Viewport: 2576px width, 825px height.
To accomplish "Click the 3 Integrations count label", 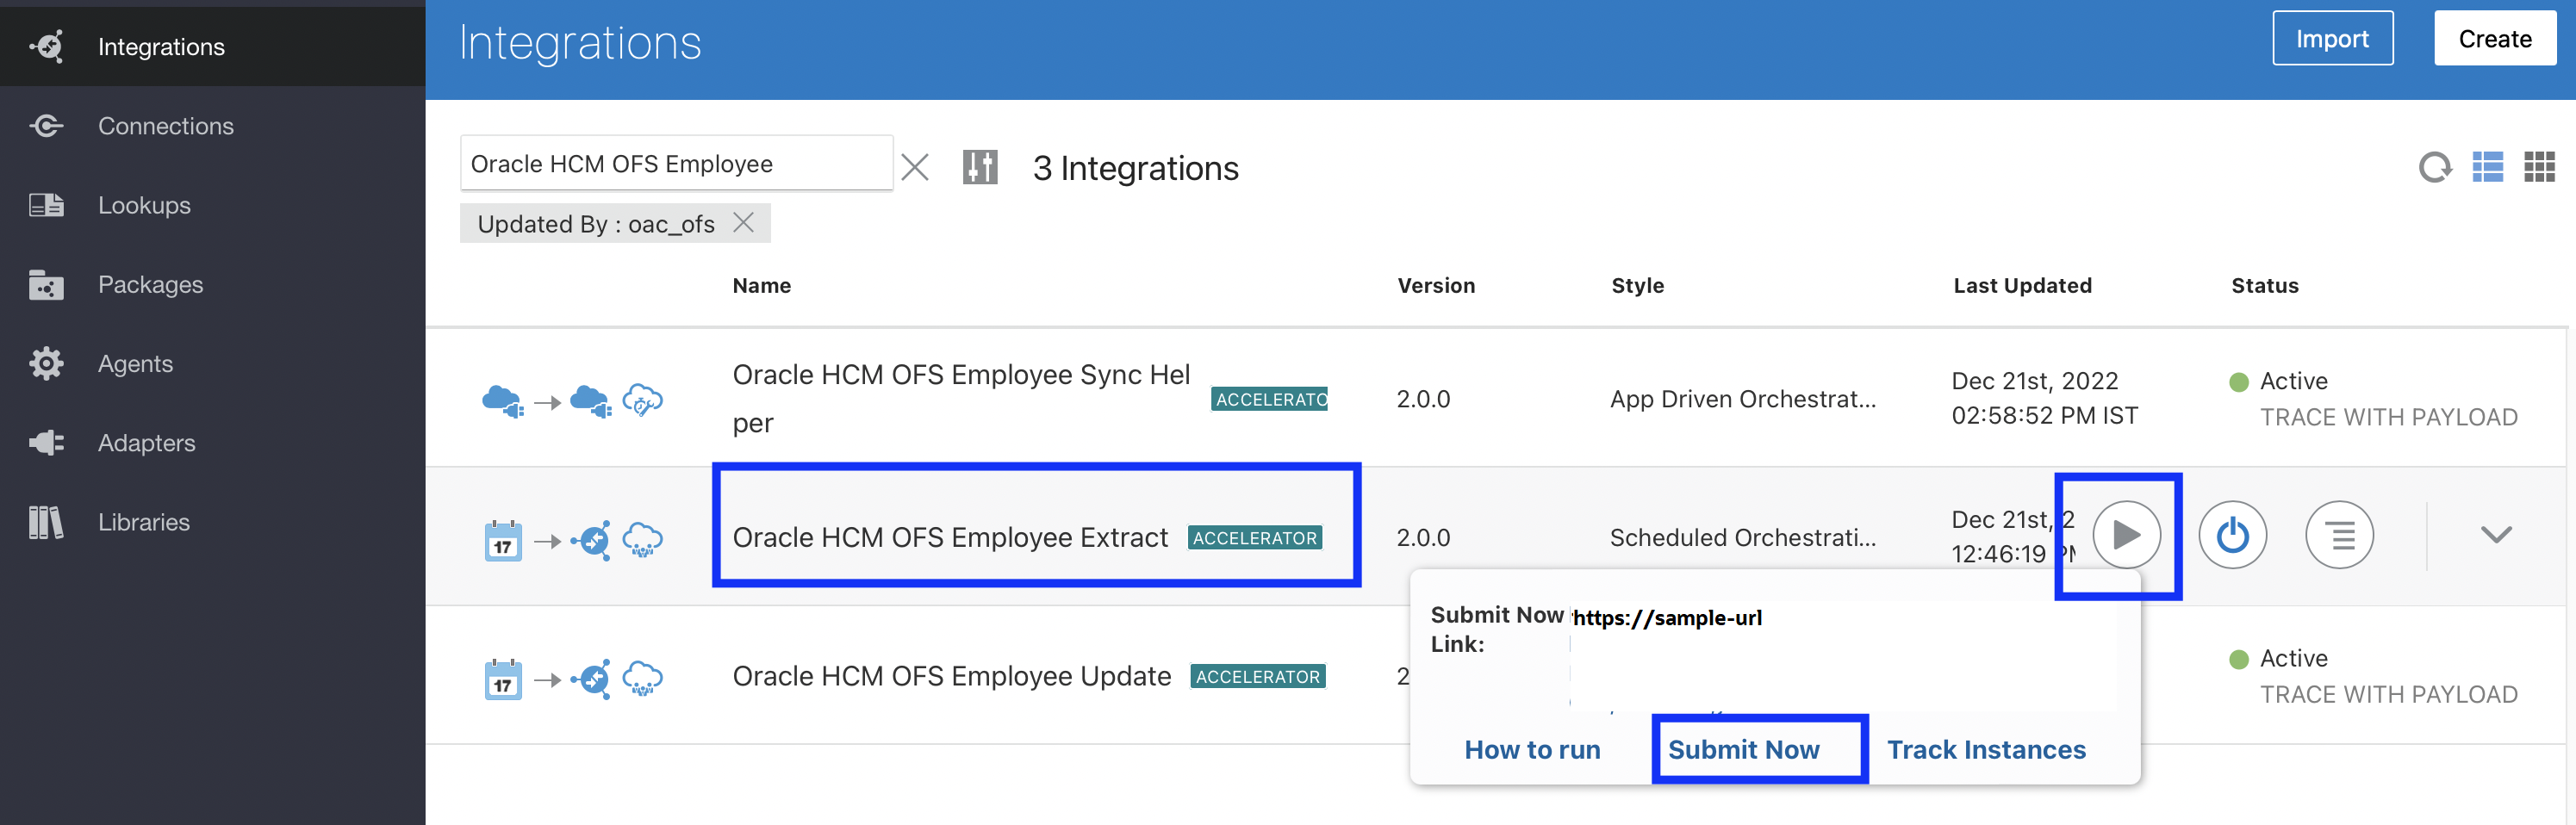I will click(1135, 167).
